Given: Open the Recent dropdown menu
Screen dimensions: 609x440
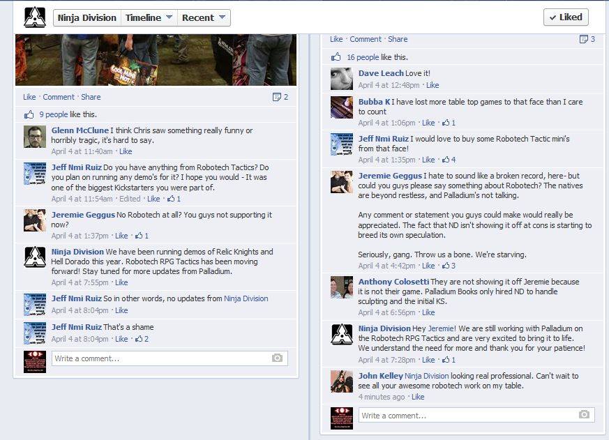Looking at the screenshot, I should (204, 18).
